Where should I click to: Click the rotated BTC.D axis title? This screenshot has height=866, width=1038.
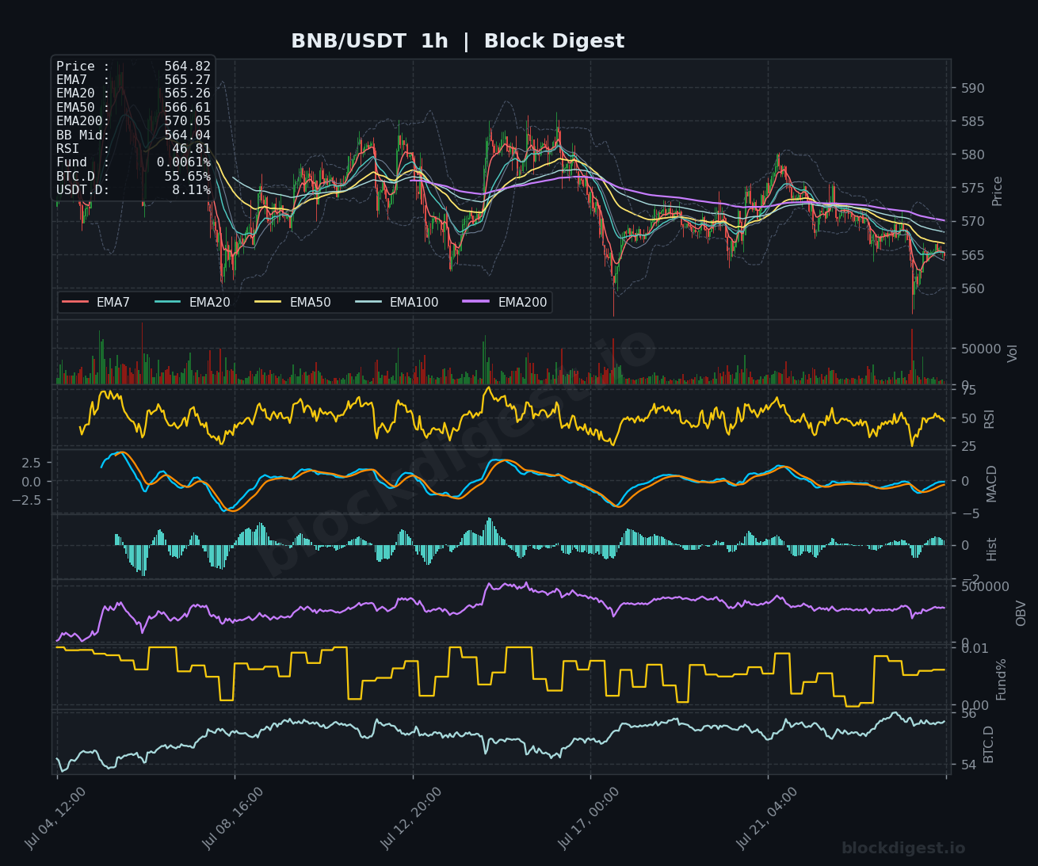[x=988, y=744]
